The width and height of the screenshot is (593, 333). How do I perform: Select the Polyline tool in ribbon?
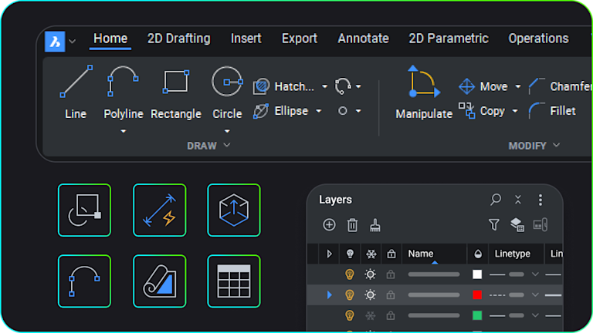123,92
